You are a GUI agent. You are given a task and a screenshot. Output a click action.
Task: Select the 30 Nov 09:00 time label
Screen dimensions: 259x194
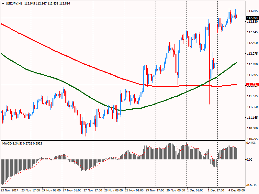tap(175, 190)
